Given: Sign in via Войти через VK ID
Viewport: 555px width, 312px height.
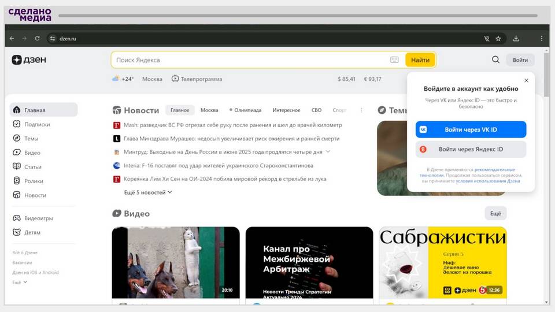Looking at the screenshot, I should click(x=471, y=129).
